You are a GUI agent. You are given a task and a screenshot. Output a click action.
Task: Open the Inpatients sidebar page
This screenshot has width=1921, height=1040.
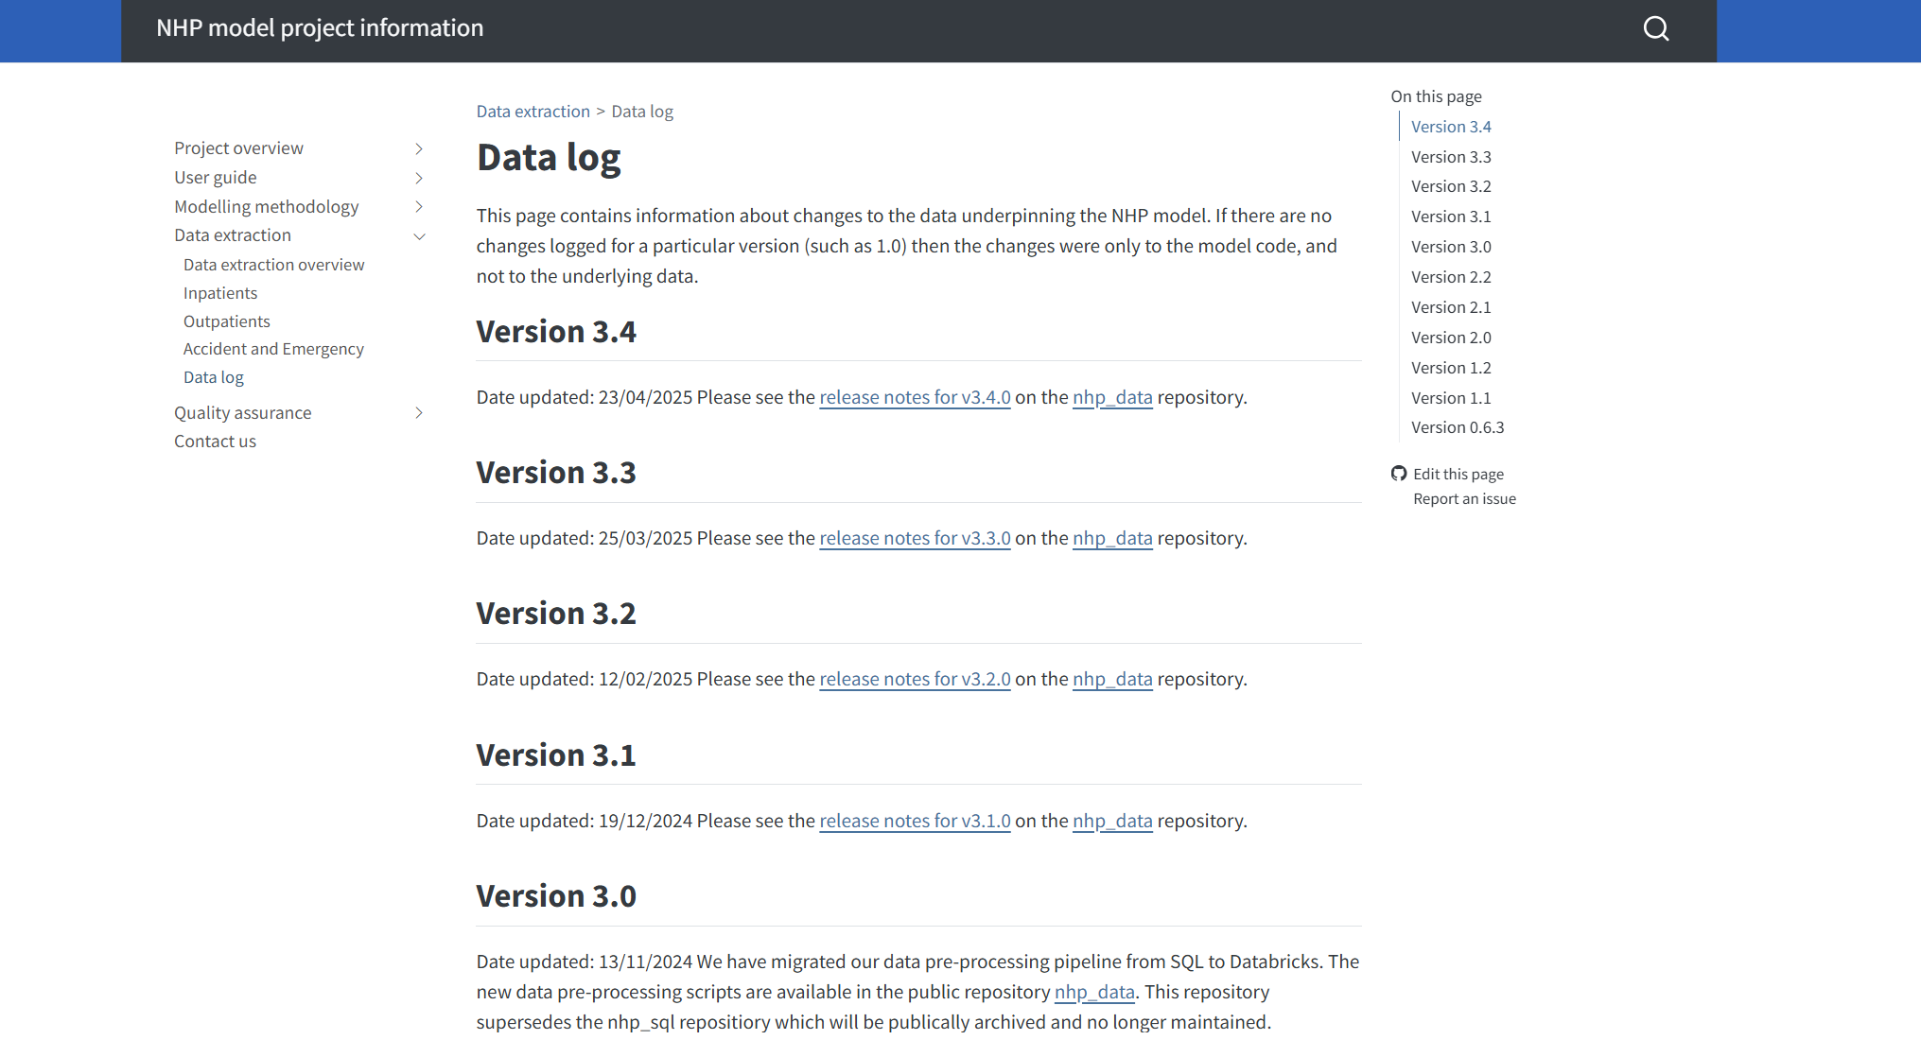[220, 293]
